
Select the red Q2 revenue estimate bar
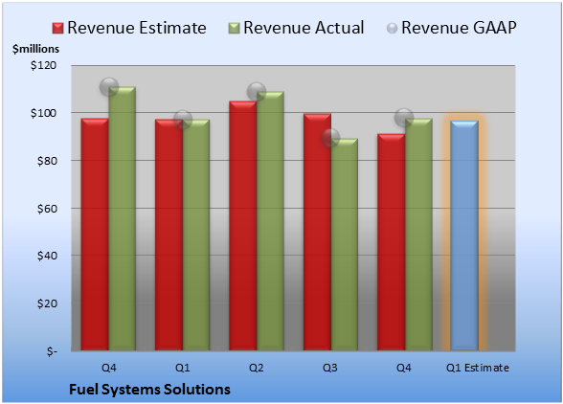pos(243,226)
